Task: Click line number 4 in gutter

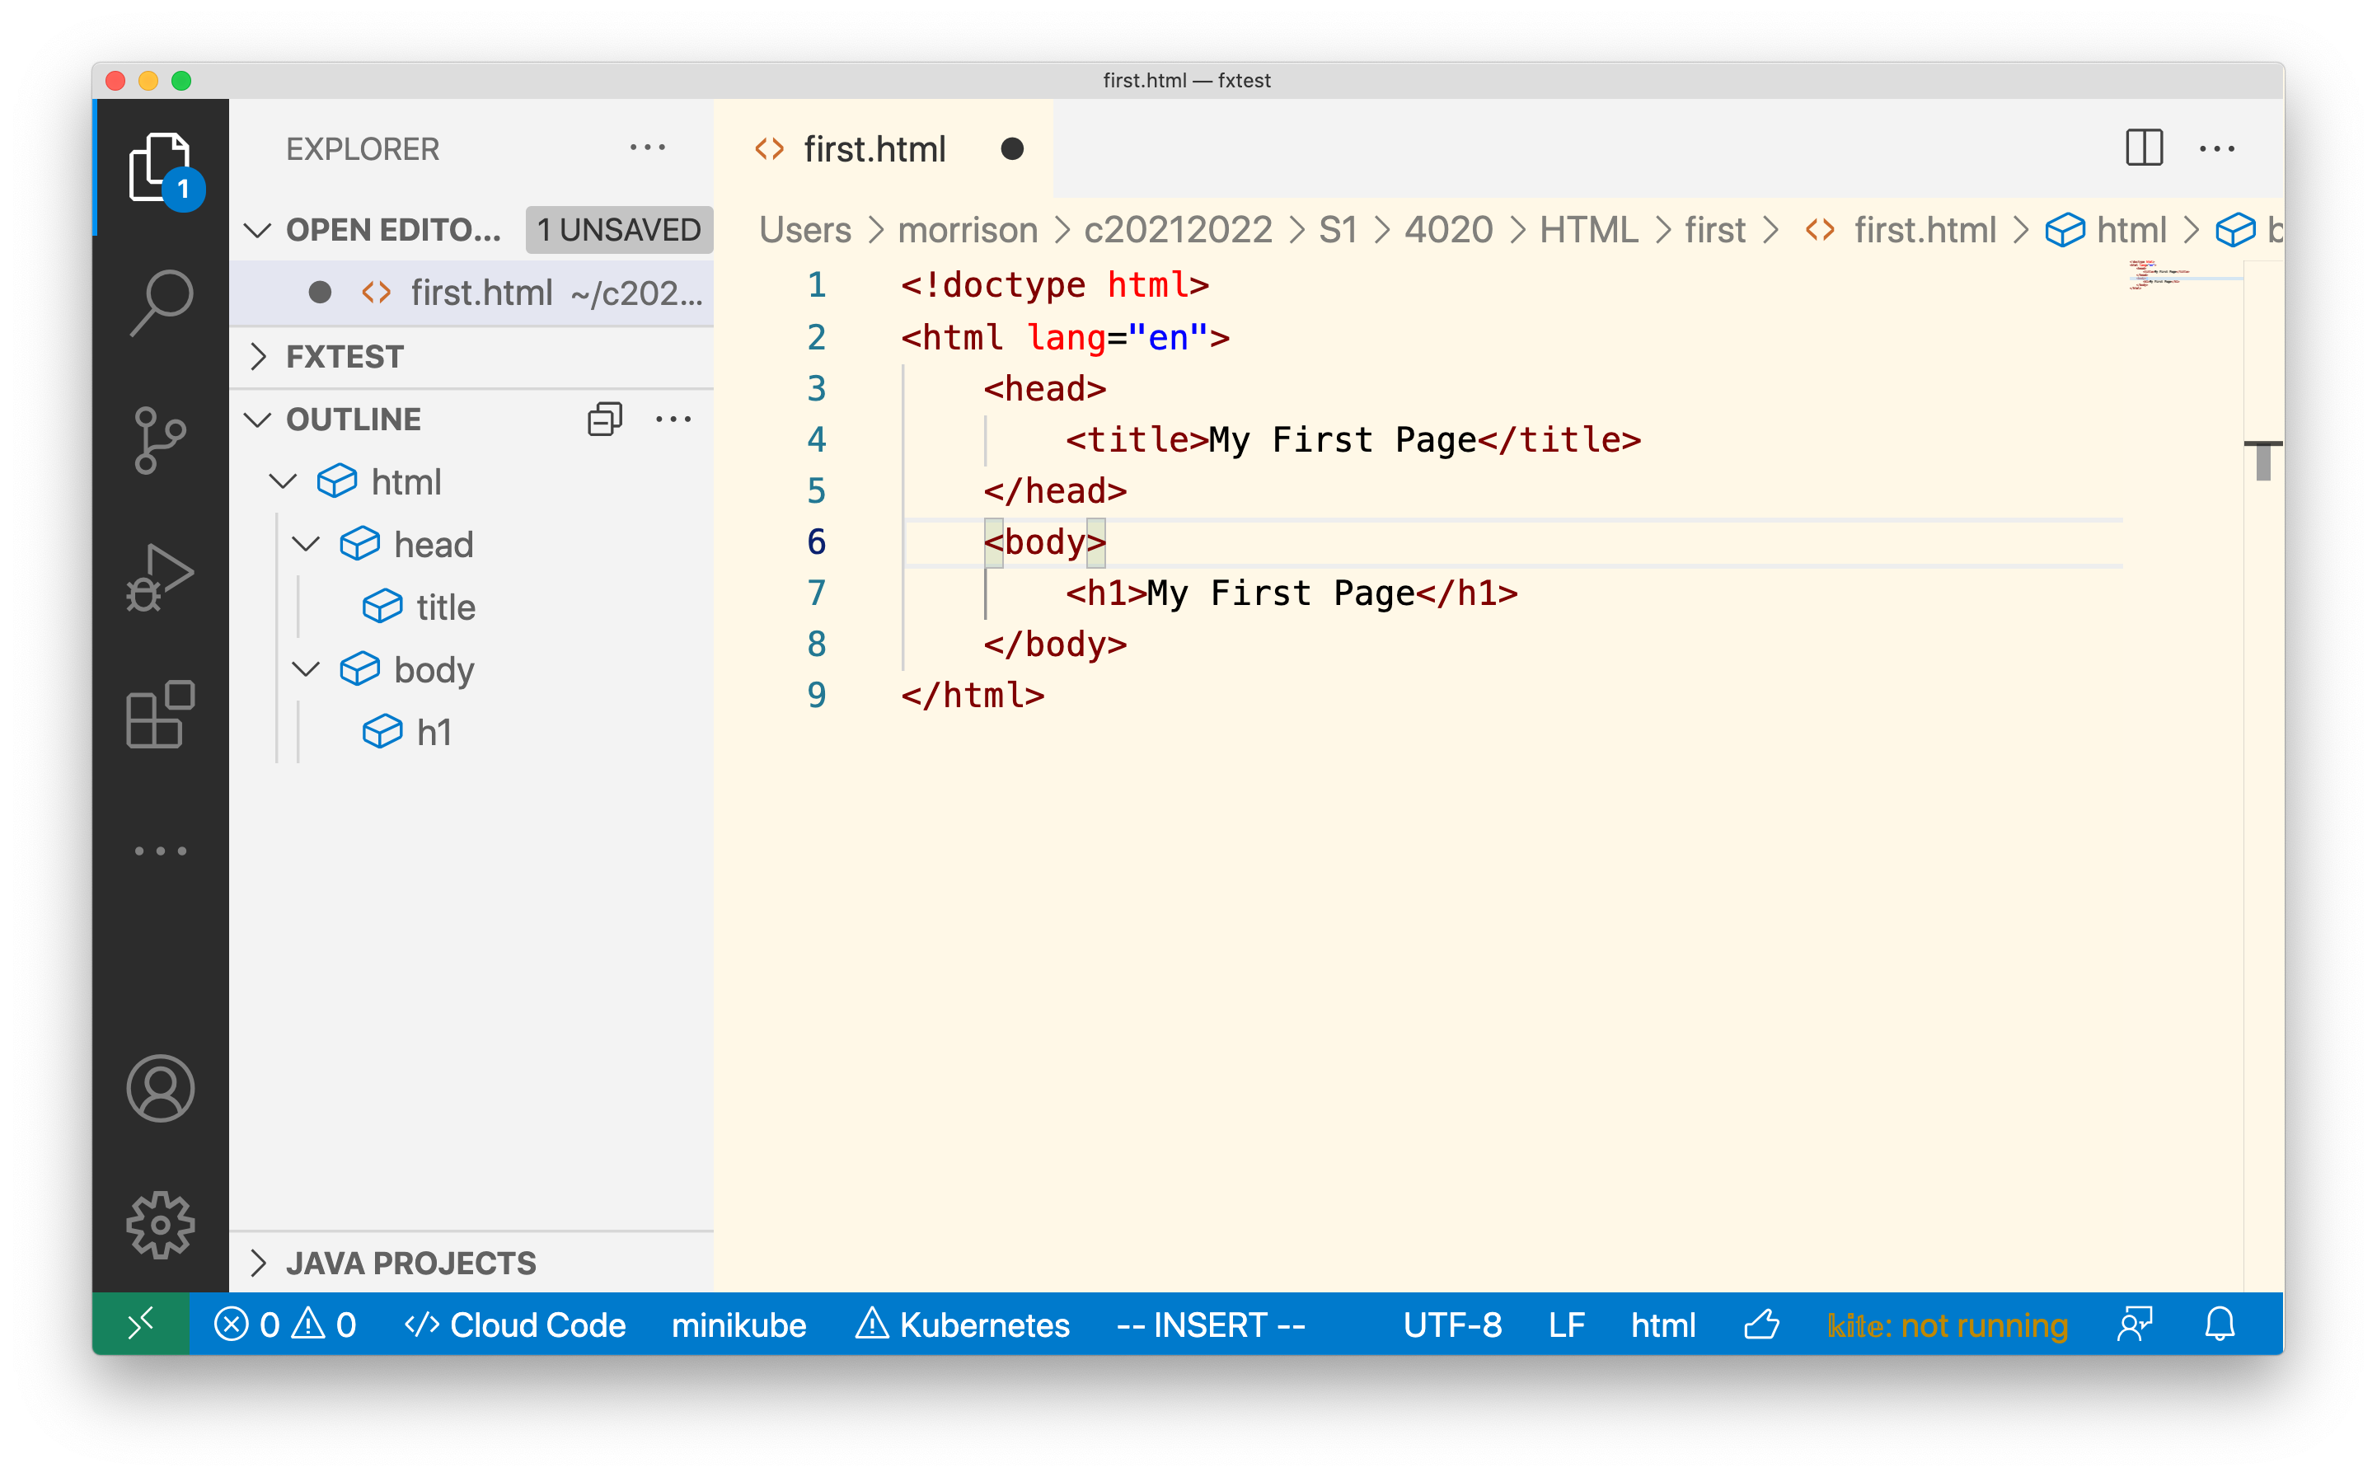Action: pyautogui.click(x=817, y=439)
